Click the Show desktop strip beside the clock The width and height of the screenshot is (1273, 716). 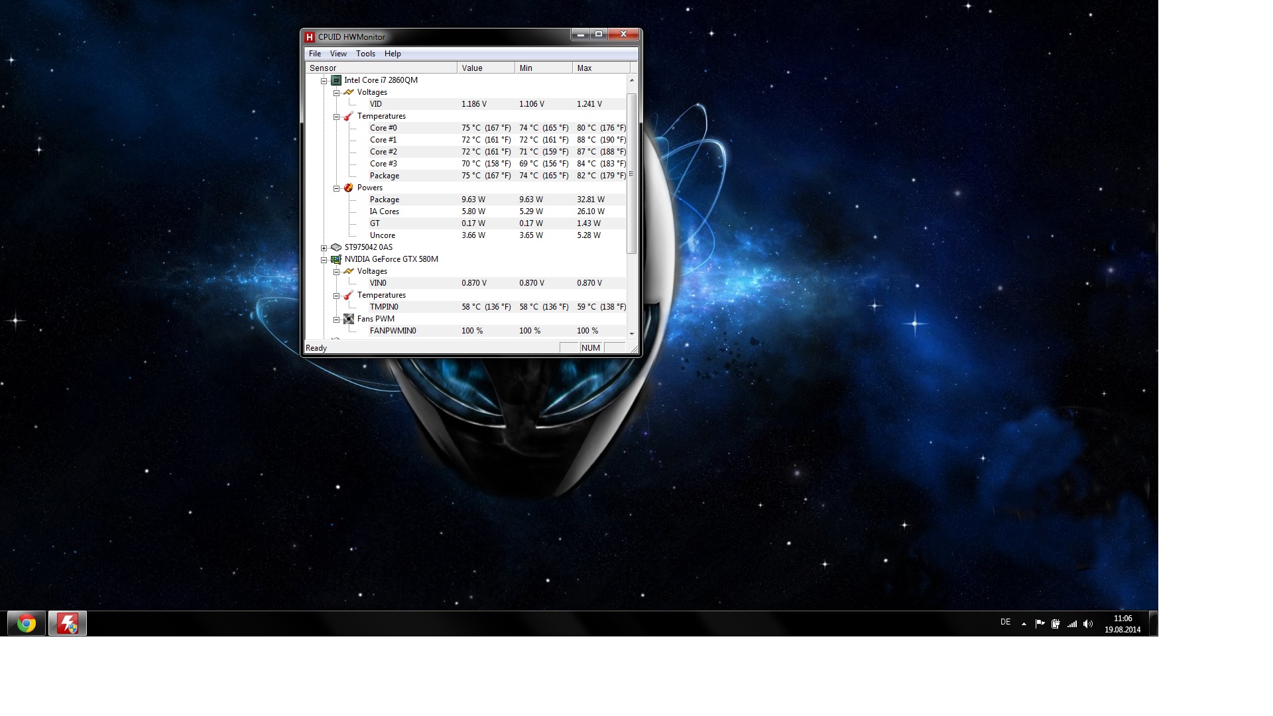click(x=1153, y=624)
